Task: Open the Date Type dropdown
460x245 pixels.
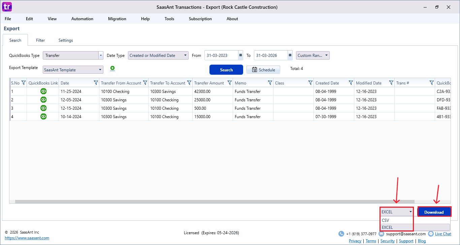Action: click(x=186, y=56)
